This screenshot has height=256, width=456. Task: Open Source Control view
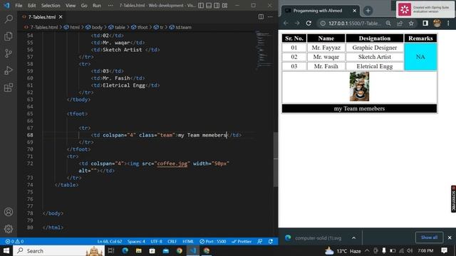pos(9,53)
